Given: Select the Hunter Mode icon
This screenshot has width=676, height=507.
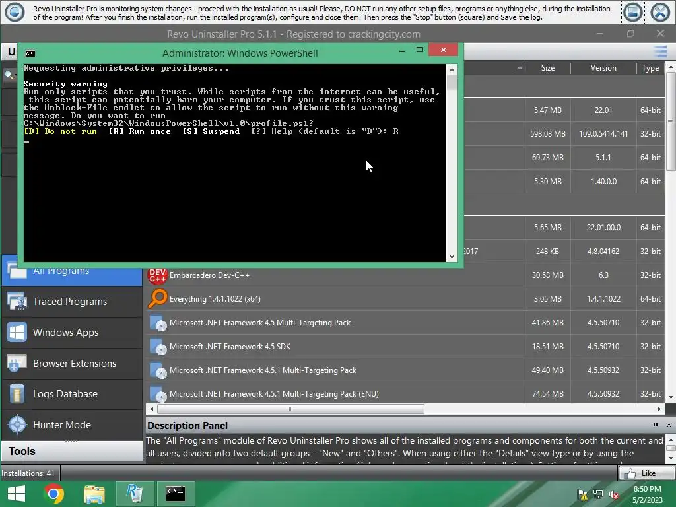Looking at the screenshot, I should point(18,424).
